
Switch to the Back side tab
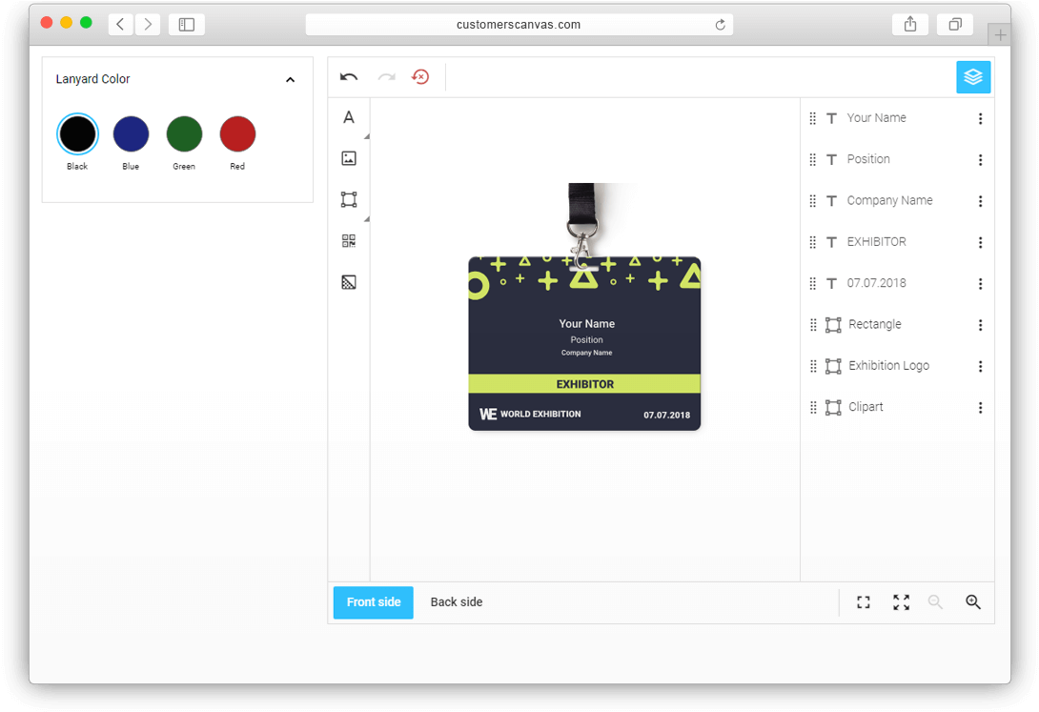point(457,602)
